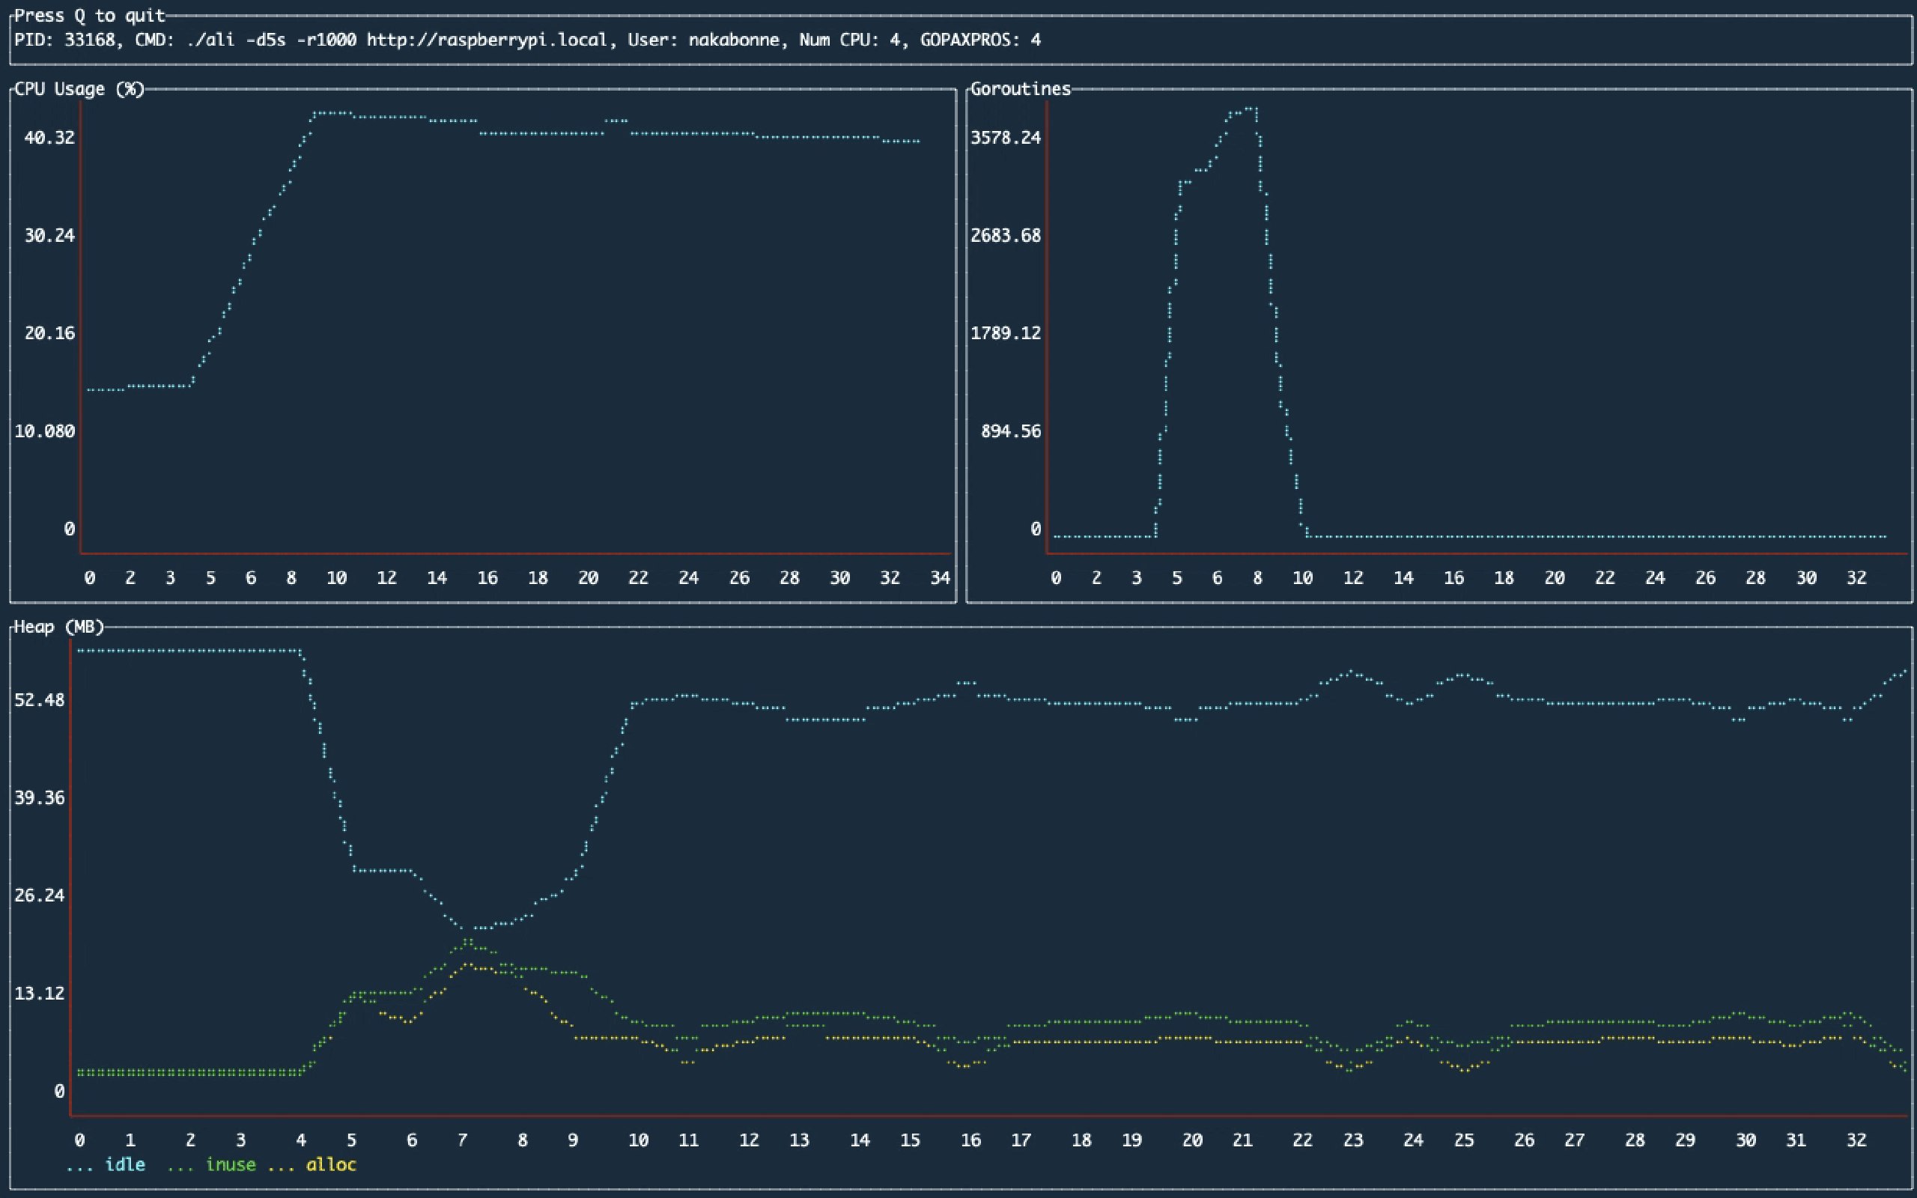Click the './ali' command text
1917x1198 pixels.
210,40
